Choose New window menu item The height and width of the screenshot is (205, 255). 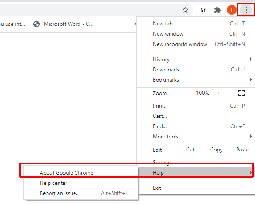pyautogui.click(x=196, y=34)
